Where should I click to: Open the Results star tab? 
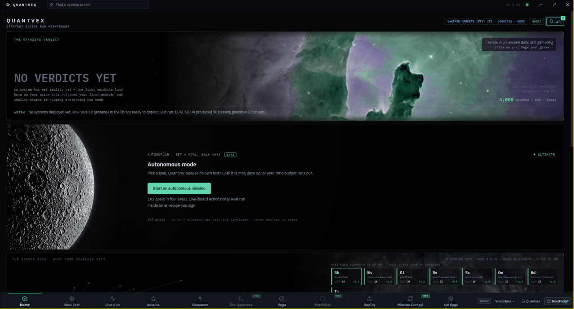point(153,301)
